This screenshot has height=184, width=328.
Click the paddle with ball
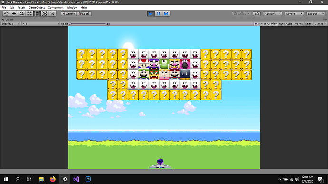[160, 164]
